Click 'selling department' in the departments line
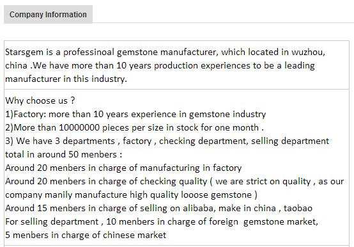The width and height of the screenshot is (354, 247). (x=290, y=141)
